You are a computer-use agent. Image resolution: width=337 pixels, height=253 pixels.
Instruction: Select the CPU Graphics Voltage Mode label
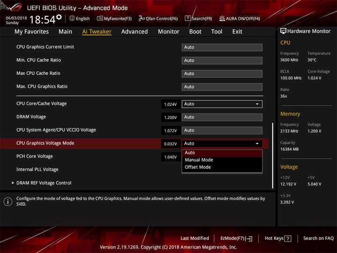coord(45,143)
